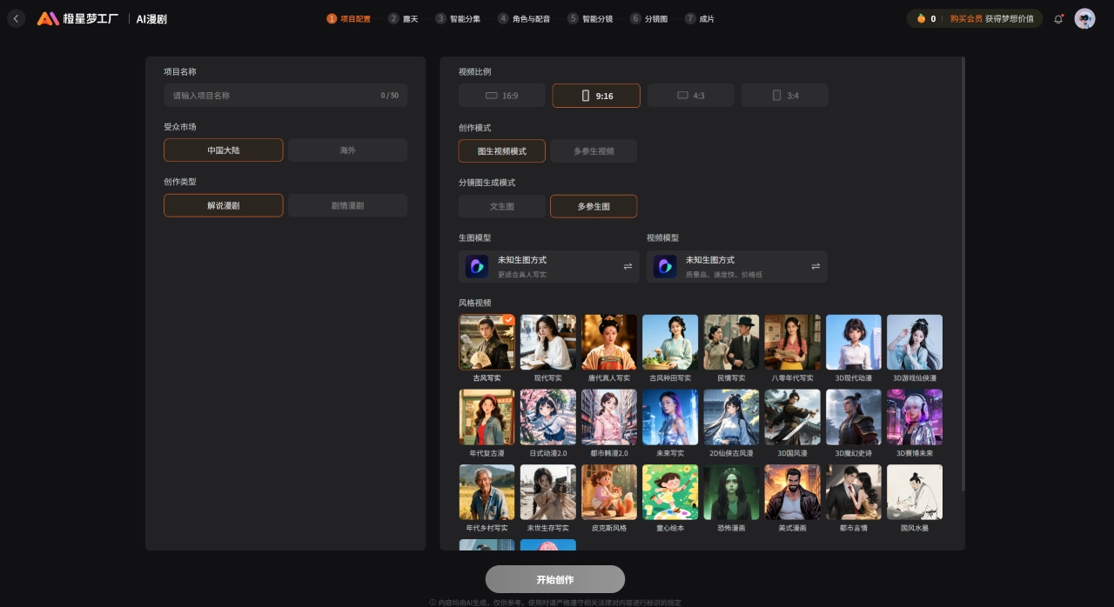This screenshot has height=607, width=1114.
Task: Choose the 日式动漫2.0 style thumbnail
Action: point(548,417)
